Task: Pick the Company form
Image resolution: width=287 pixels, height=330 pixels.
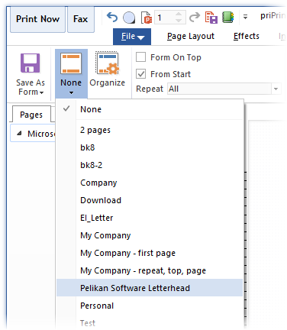Action: 150,183
